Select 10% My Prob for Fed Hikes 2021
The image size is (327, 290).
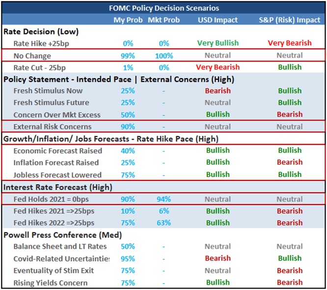(128, 211)
